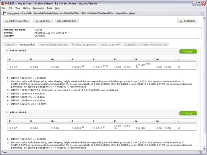Switch to the General tab
This screenshot has width=207, height=155.
pos(10,45)
